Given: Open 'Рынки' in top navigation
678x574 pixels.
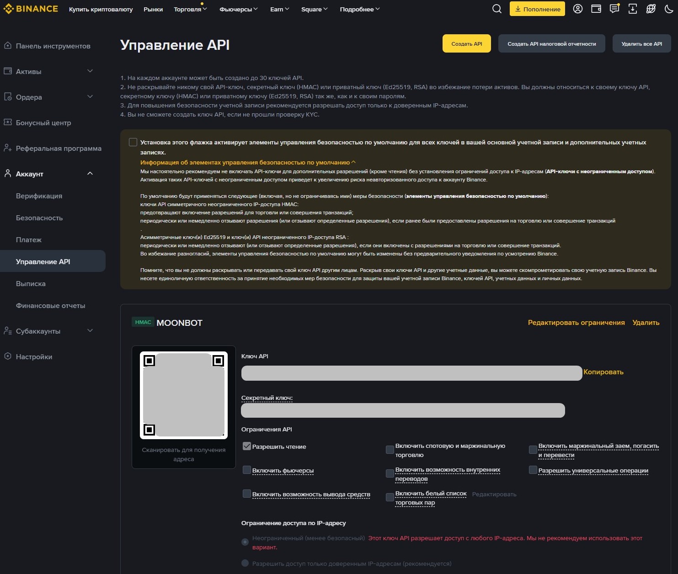Looking at the screenshot, I should (x=153, y=9).
